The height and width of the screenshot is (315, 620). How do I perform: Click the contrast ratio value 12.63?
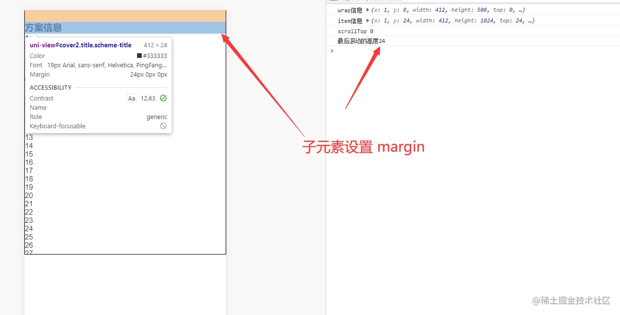pyautogui.click(x=148, y=98)
